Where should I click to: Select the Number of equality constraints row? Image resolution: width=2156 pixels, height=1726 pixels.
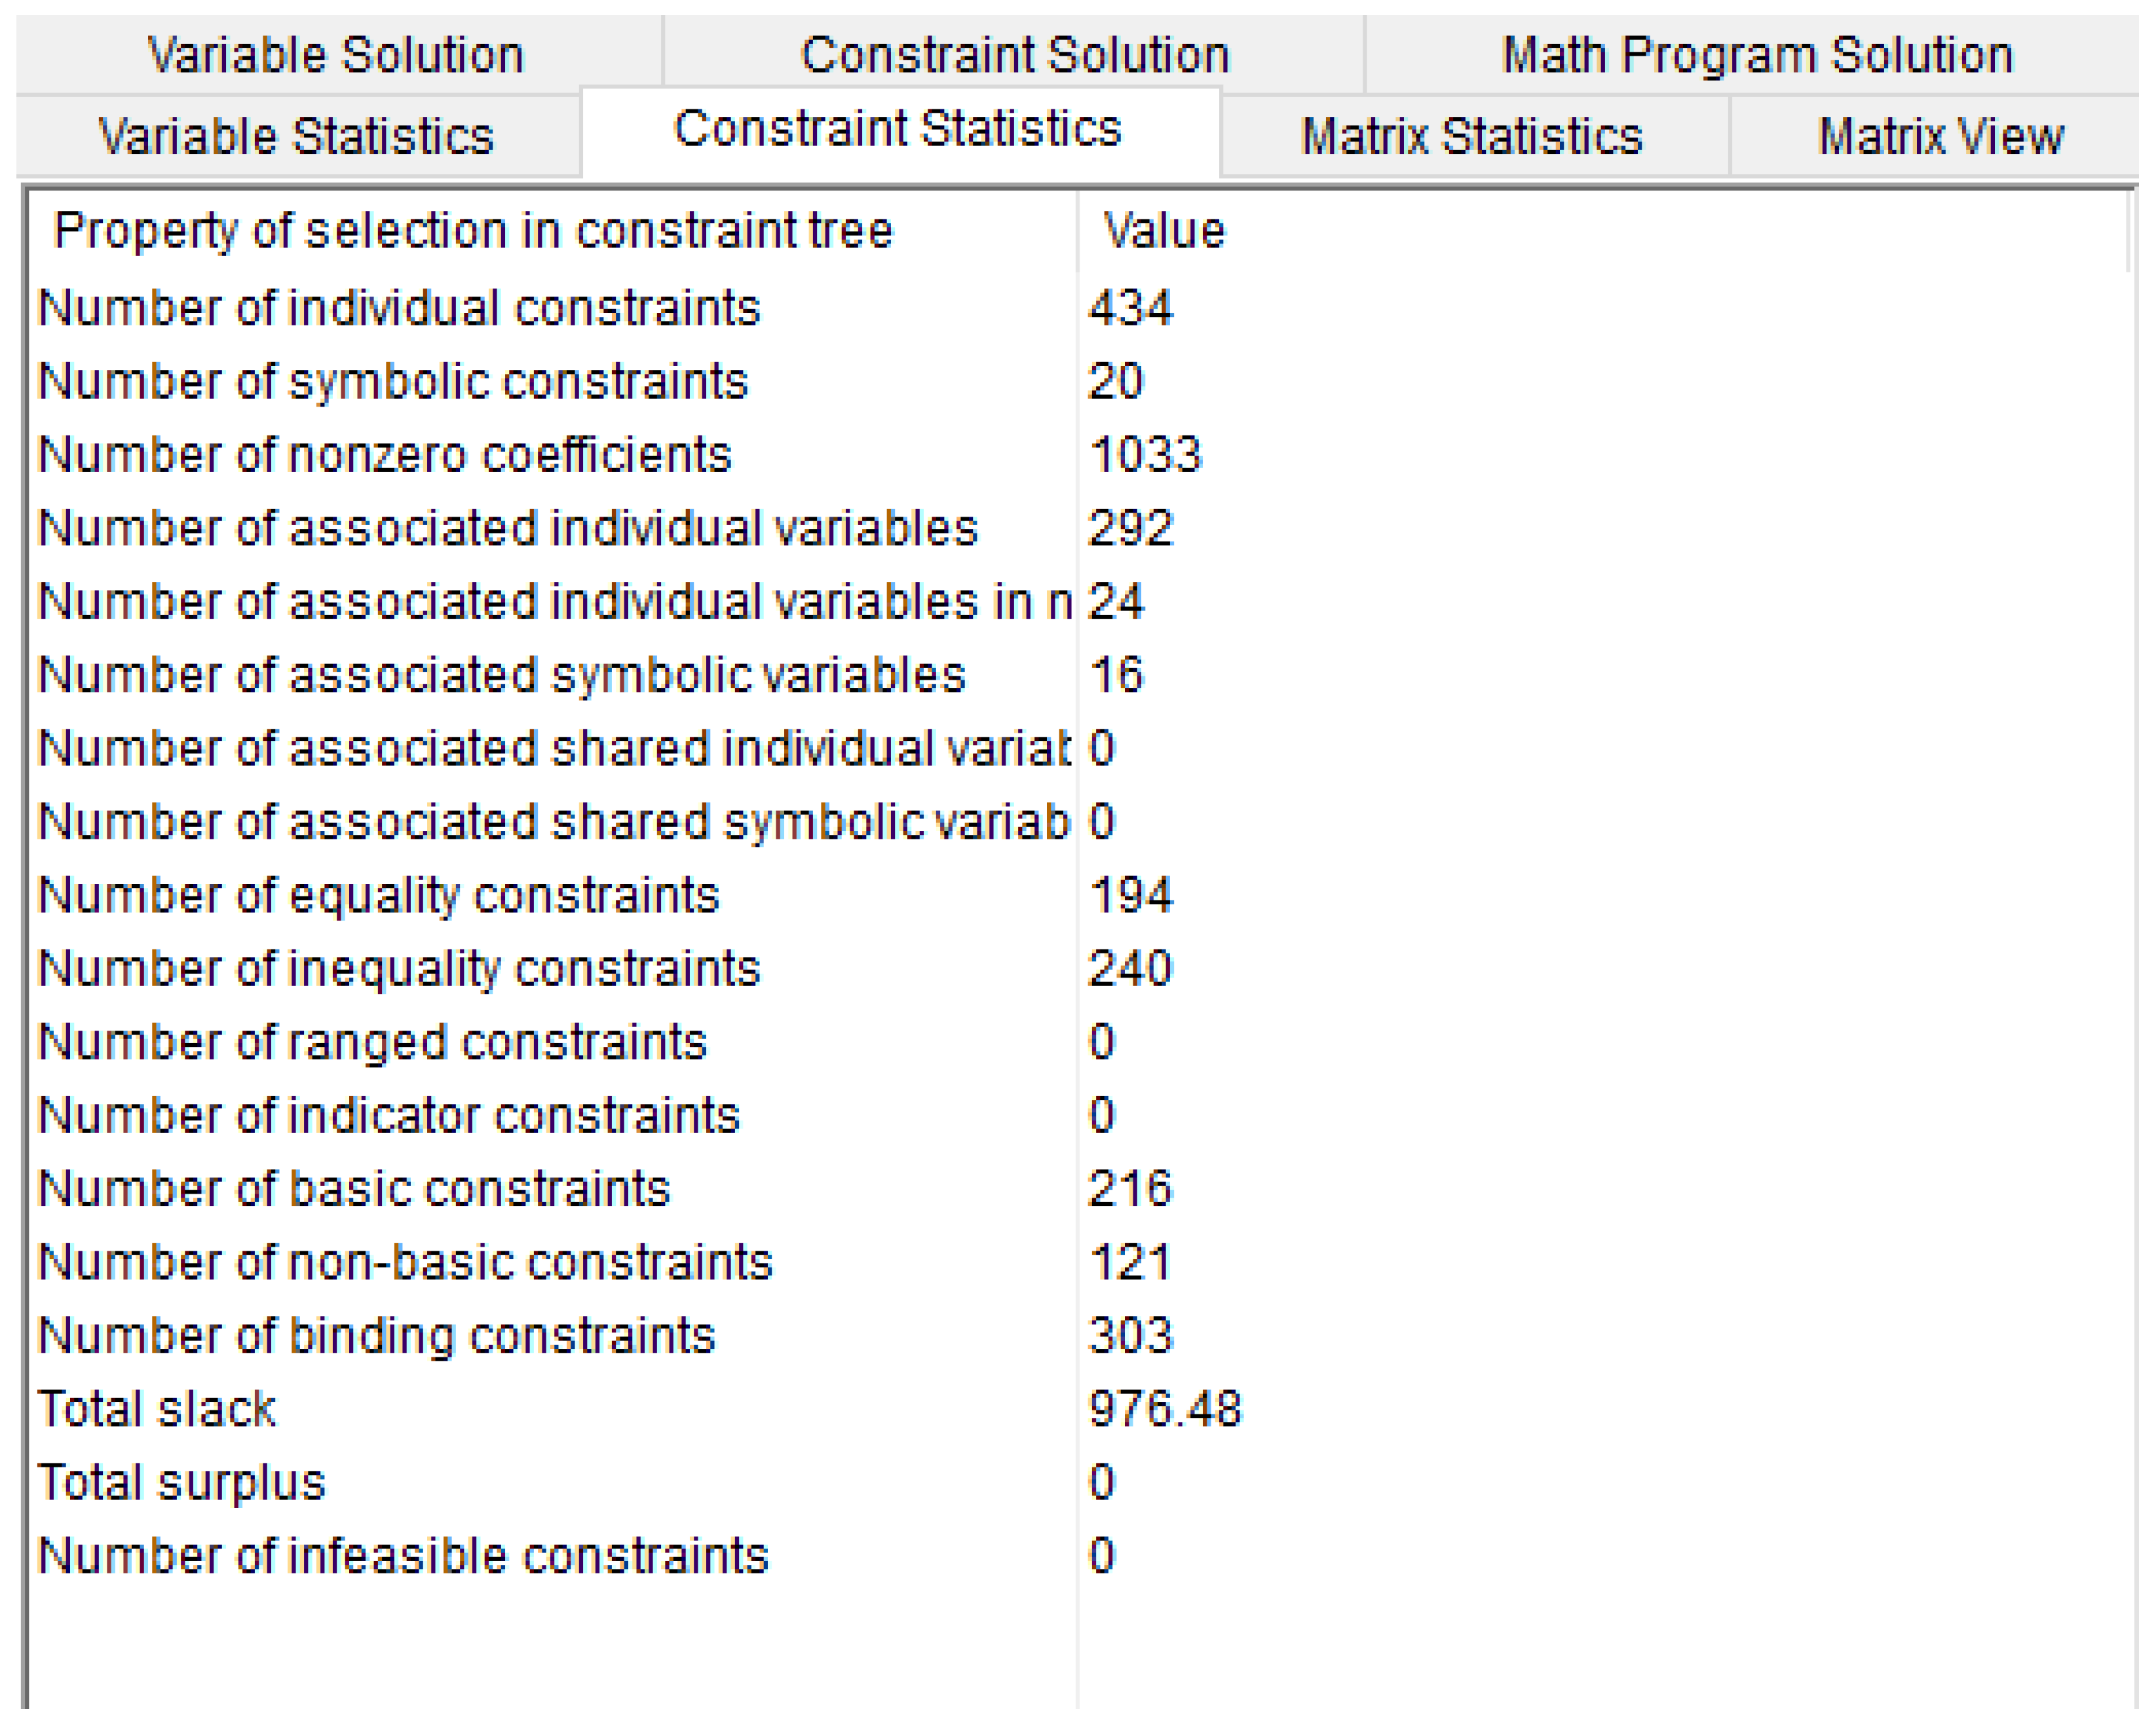tap(378, 894)
